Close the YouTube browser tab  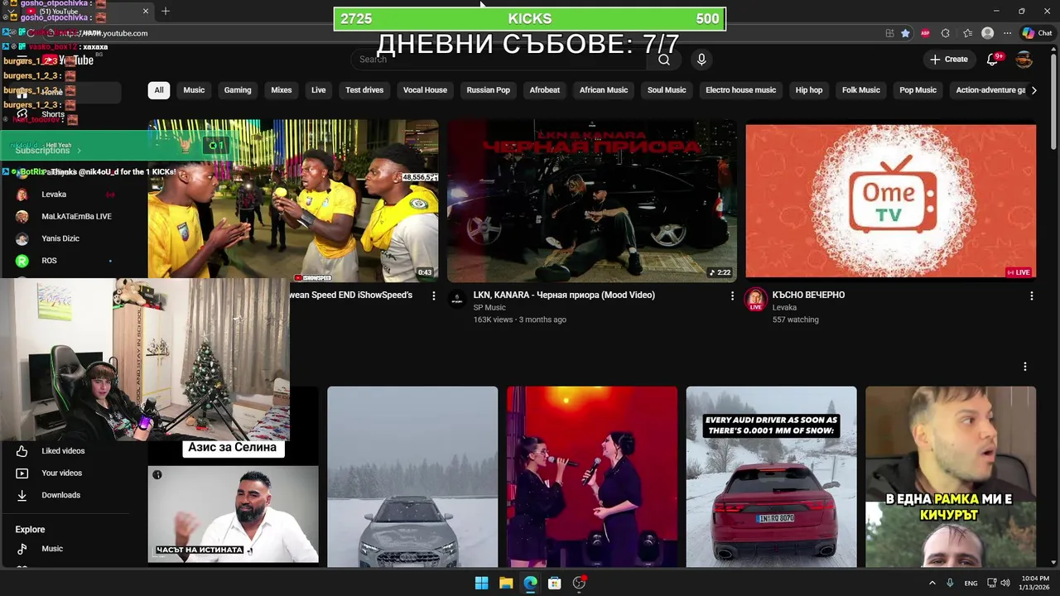pyautogui.click(x=146, y=11)
